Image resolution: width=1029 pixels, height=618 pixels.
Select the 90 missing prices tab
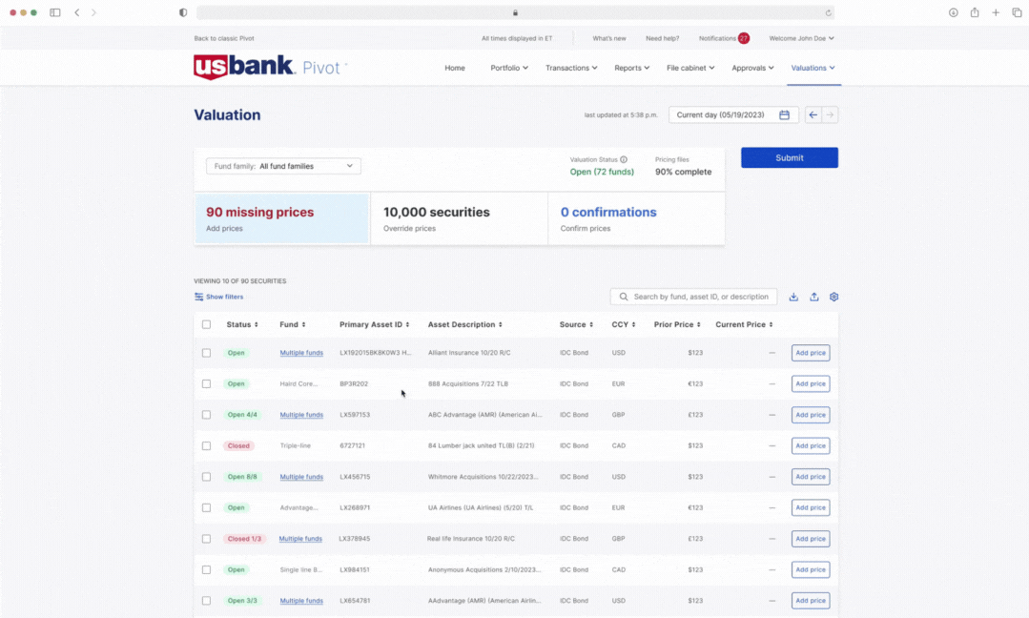[x=282, y=218]
